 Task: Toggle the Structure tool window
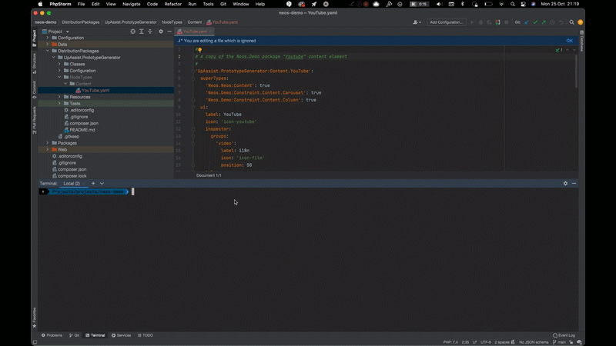[x=34, y=65]
